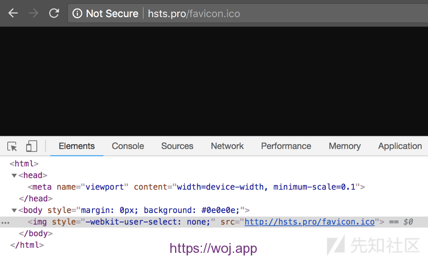The width and height of the screenshot is (428, 258).
Task: Click the browser back arrow
Action: tap(13, 13)
